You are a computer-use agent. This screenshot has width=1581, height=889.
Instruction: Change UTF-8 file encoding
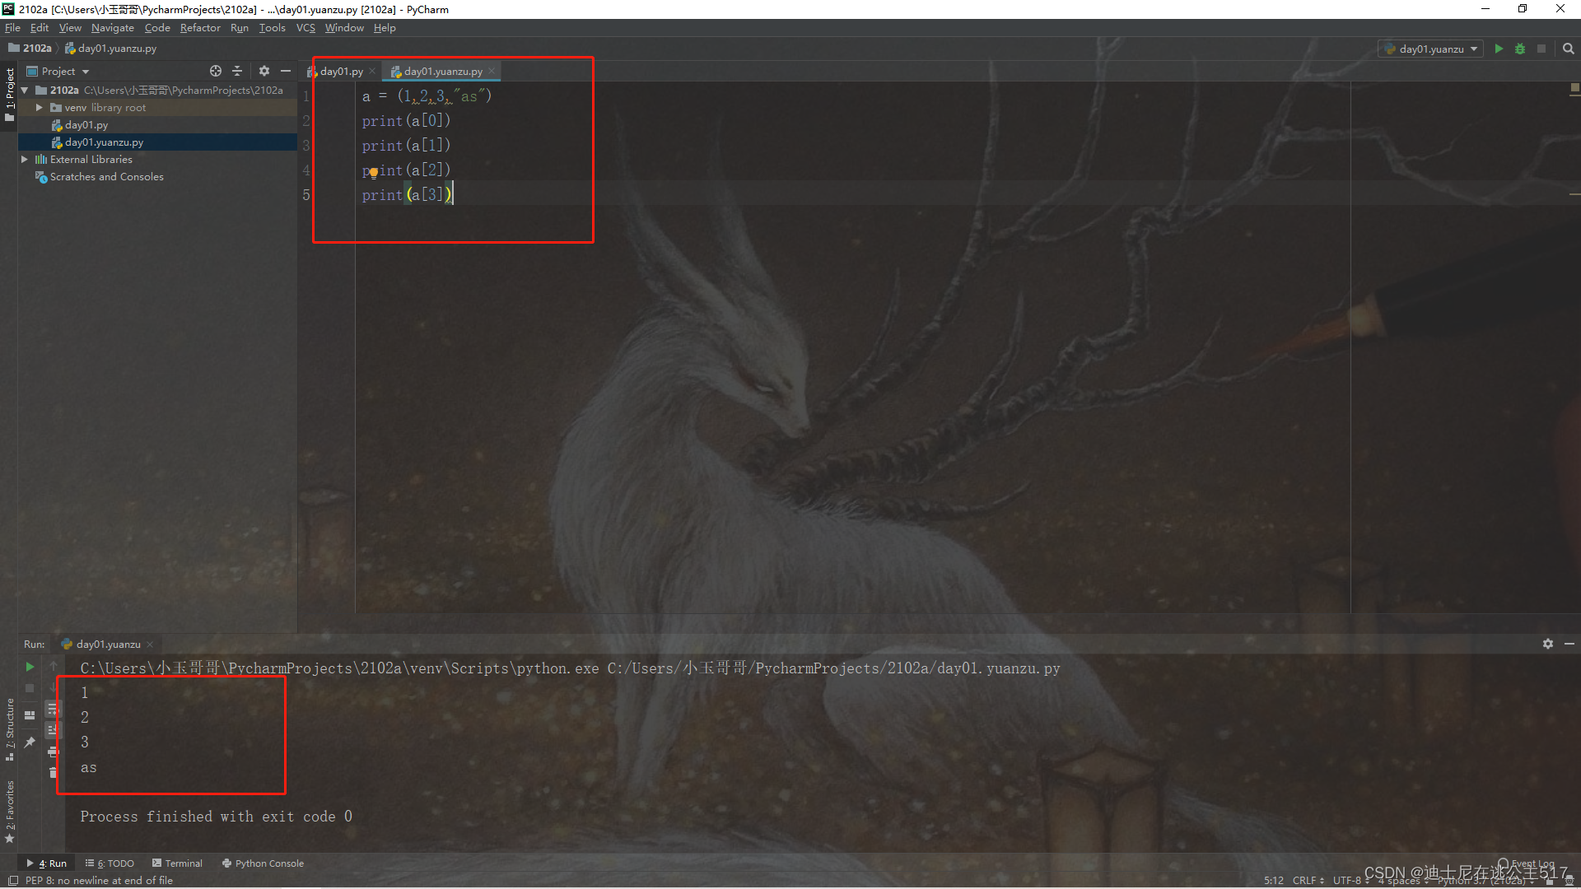point(1350,881)
